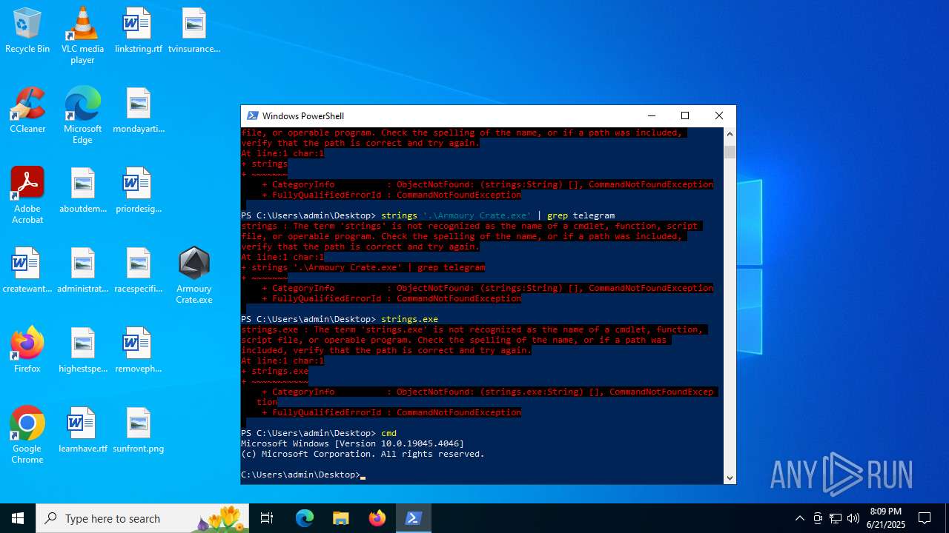The height and width of the screenshot is (533, 949).
Task: Click the 'strings.exe' command entry
Action: click(409, 319)
